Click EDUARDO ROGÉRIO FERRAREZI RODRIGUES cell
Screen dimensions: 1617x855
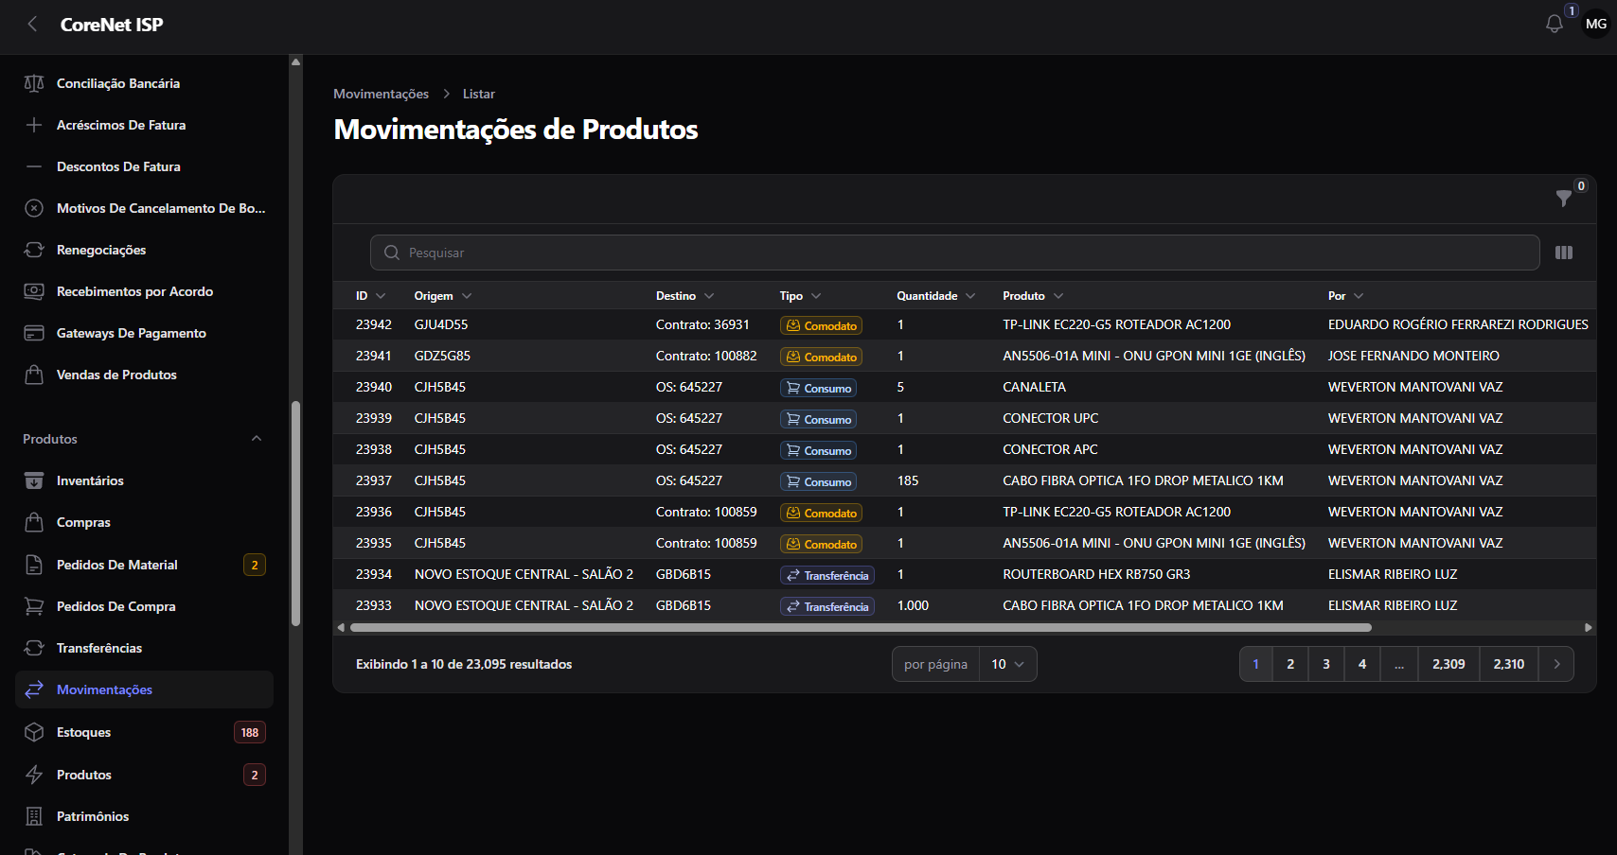(1458, 324)
